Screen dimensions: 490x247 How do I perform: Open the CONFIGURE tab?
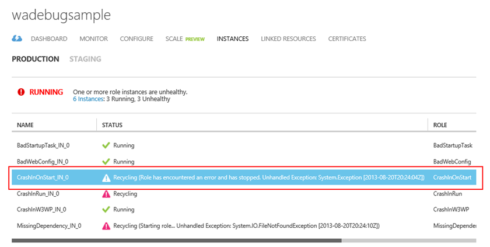pyautogui.click(x=136, y=39)
